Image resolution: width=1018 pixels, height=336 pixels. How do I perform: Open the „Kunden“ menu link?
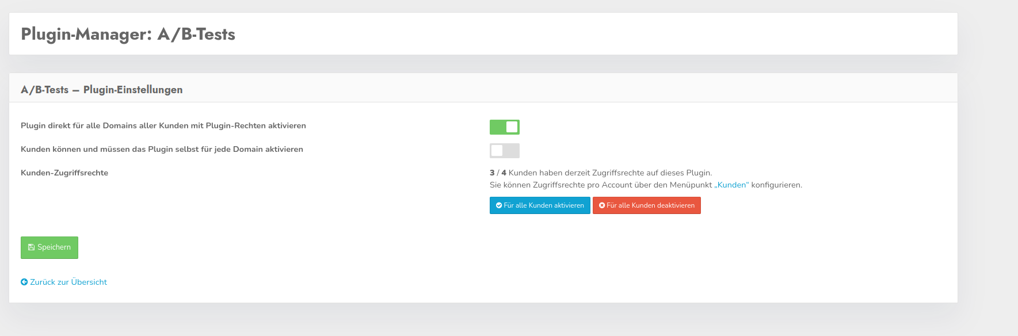(731, 185)
